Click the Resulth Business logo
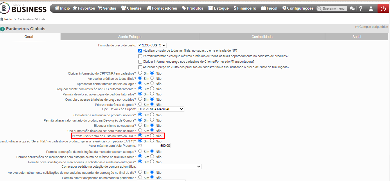Screen dimensions: 390x181 point(23,8)
